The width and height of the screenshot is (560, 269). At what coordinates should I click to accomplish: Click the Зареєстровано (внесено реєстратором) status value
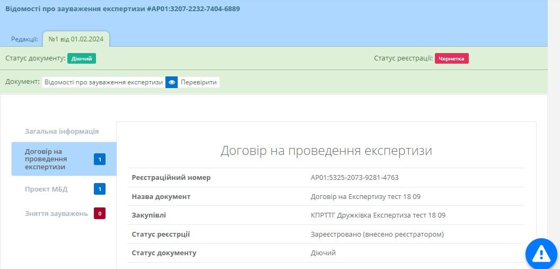point(377,234)
